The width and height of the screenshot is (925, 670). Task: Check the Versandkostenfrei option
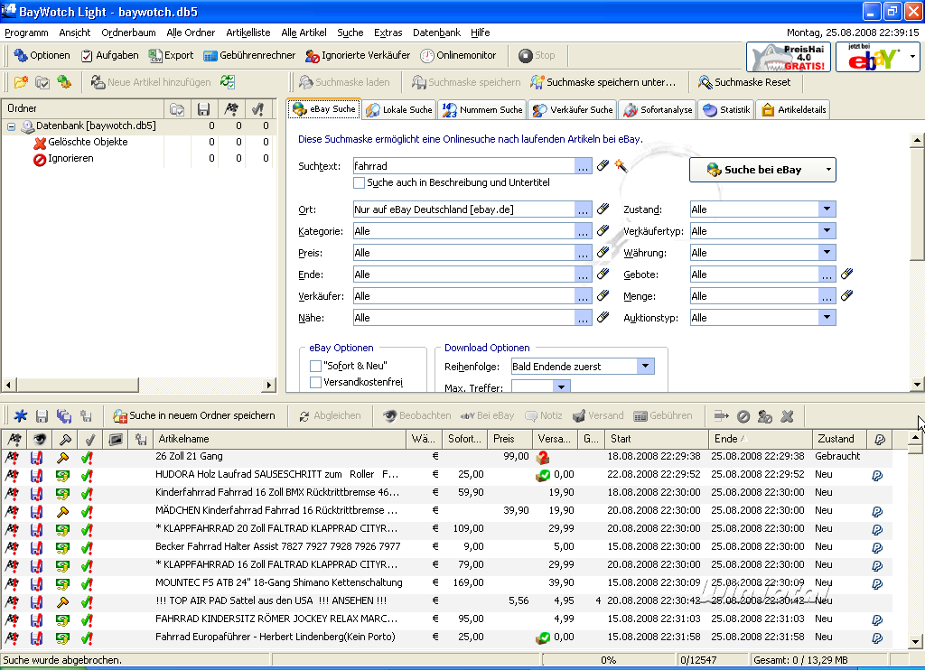(315, 382)
